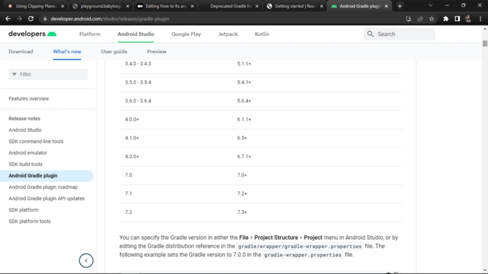The width and height of the screenshot is (488, 274).
Task: Open the User guide subtab
Action: tap(114, 51)
